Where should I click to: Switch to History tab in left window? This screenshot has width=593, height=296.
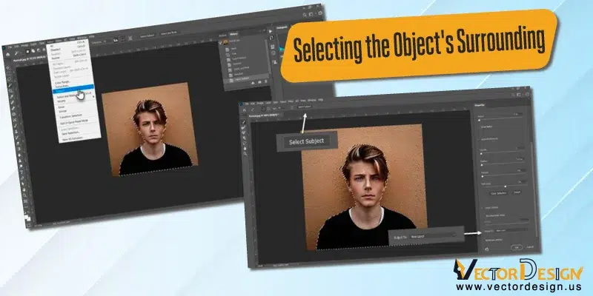(233, 34)
